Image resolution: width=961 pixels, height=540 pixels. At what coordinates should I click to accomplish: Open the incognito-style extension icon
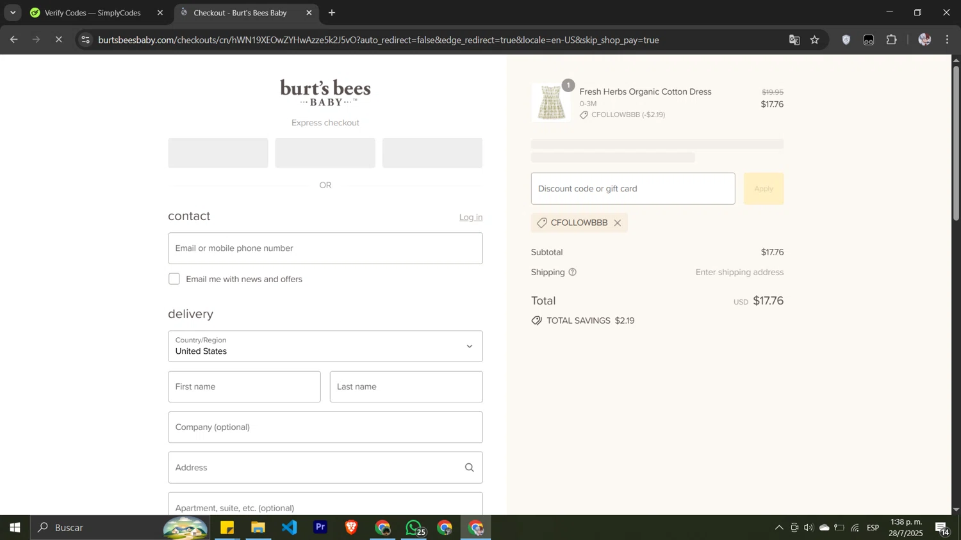(869, 40)
